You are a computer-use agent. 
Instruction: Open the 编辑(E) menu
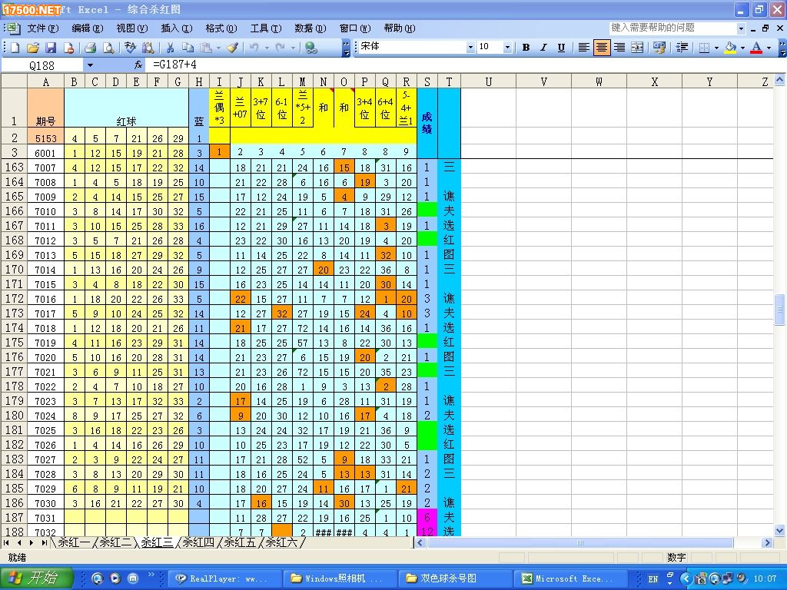pos(88,28)
